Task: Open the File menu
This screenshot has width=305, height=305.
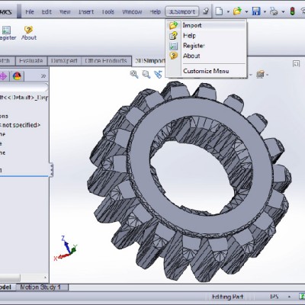Action: (x=30, y=12)
